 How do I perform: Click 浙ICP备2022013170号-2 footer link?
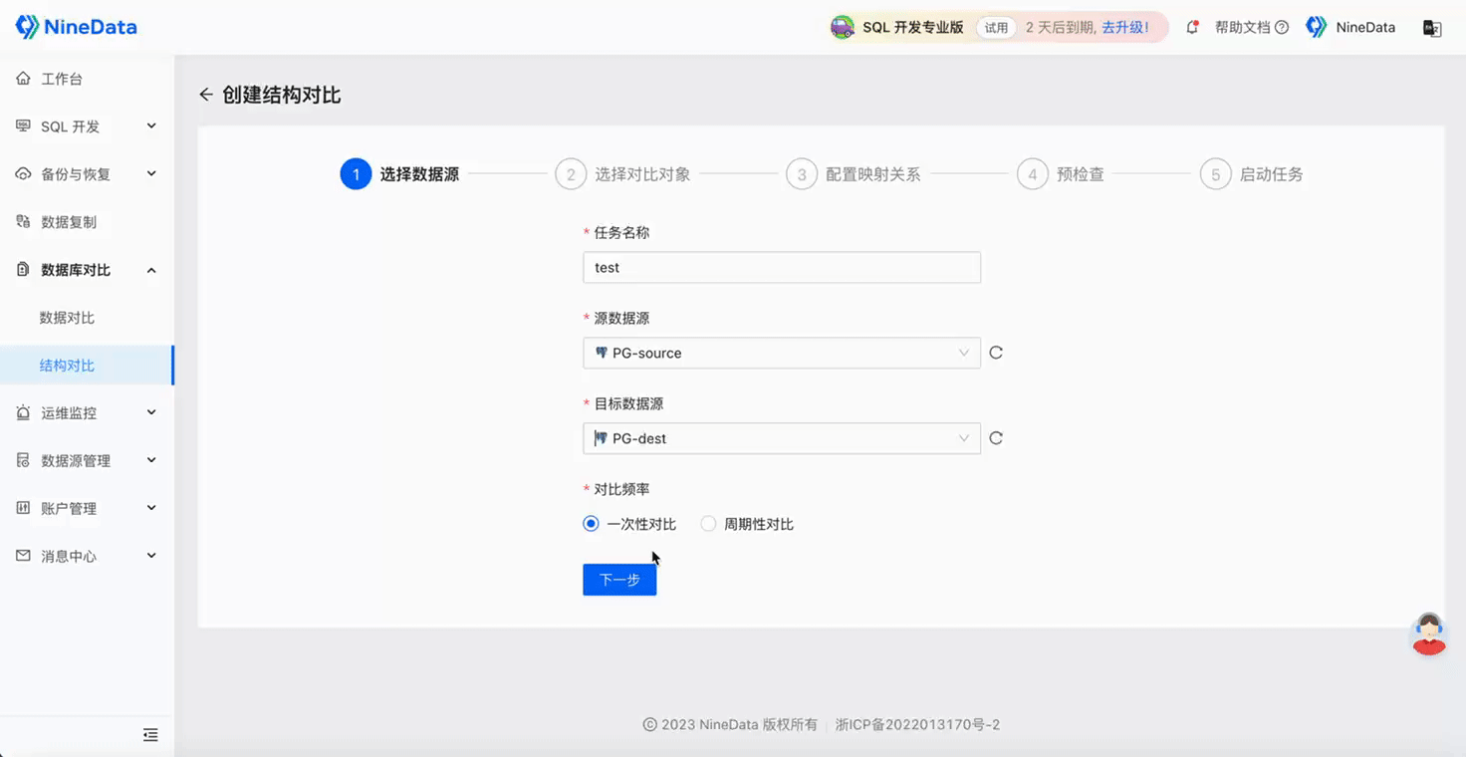coord(917,725)
